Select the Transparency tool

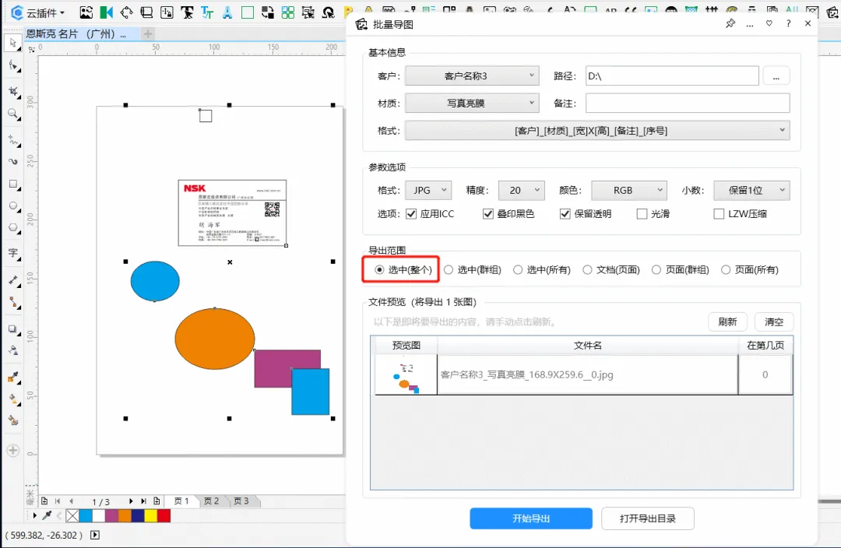(13, 351)
